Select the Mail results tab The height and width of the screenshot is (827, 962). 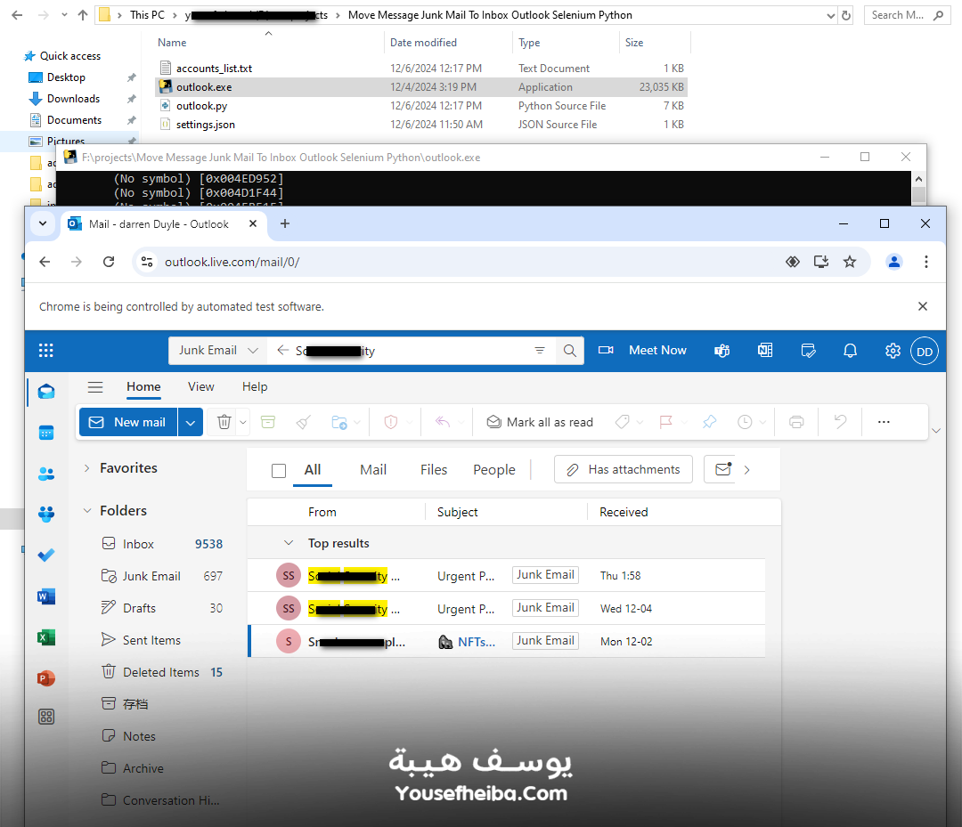point(372,469)
